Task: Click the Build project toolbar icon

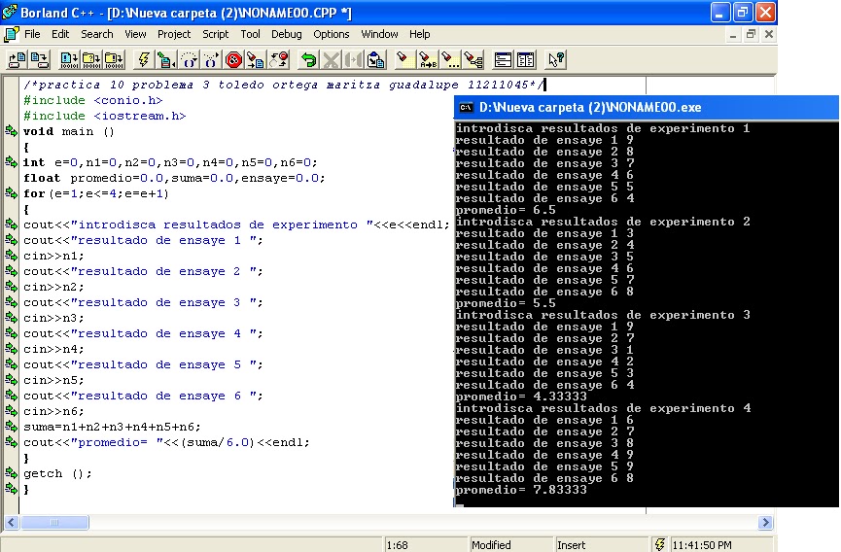Action: 114,60
